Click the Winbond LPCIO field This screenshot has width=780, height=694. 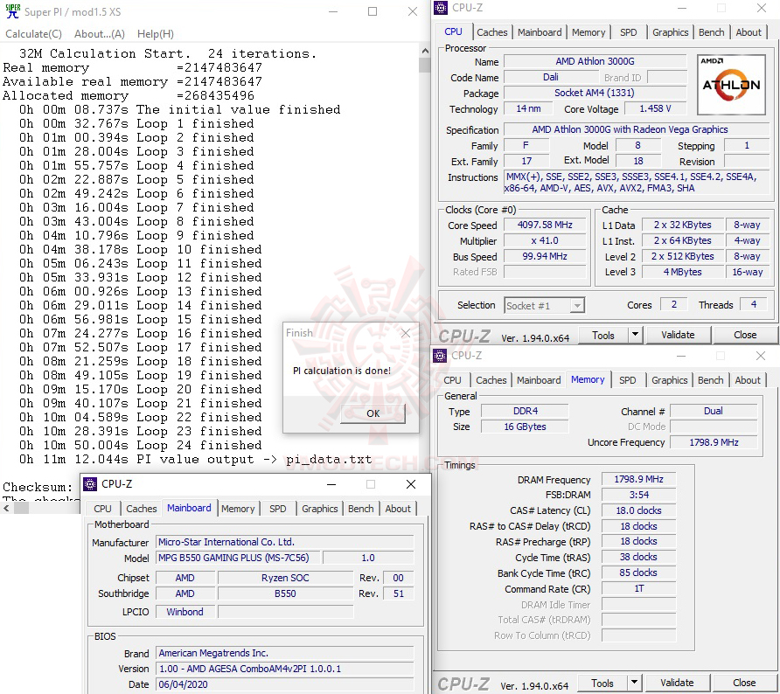185,612
